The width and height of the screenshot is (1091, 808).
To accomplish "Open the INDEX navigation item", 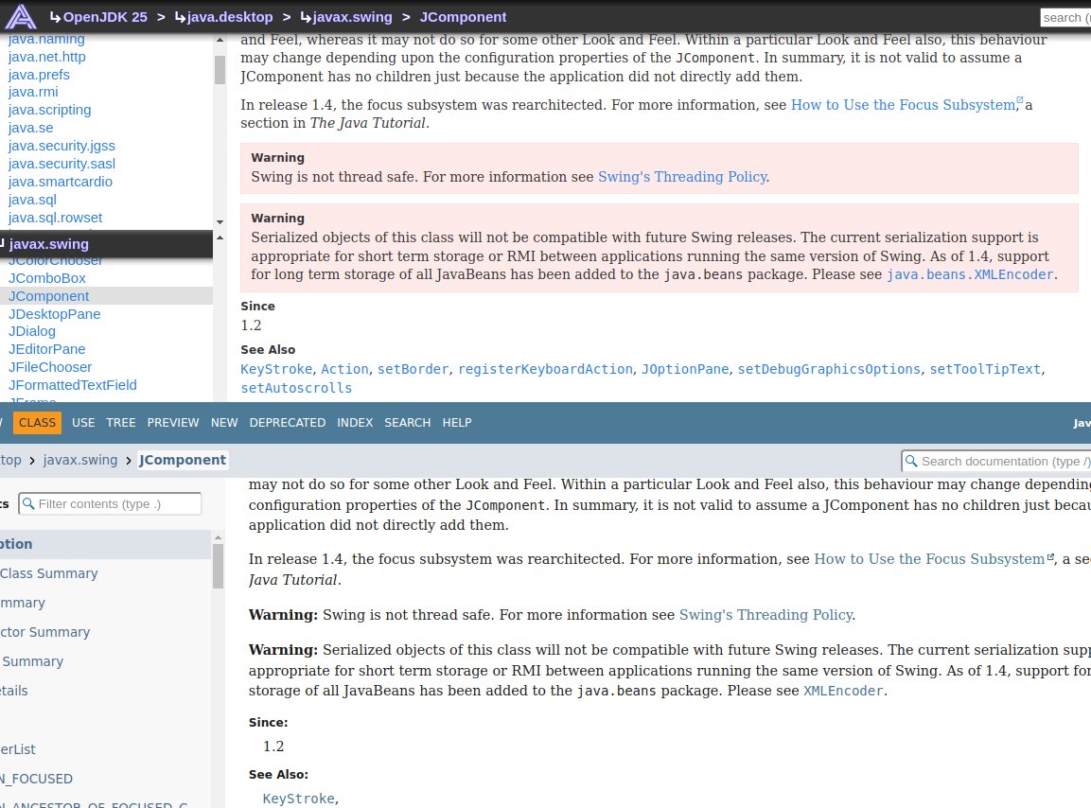I will pos(355,423).
